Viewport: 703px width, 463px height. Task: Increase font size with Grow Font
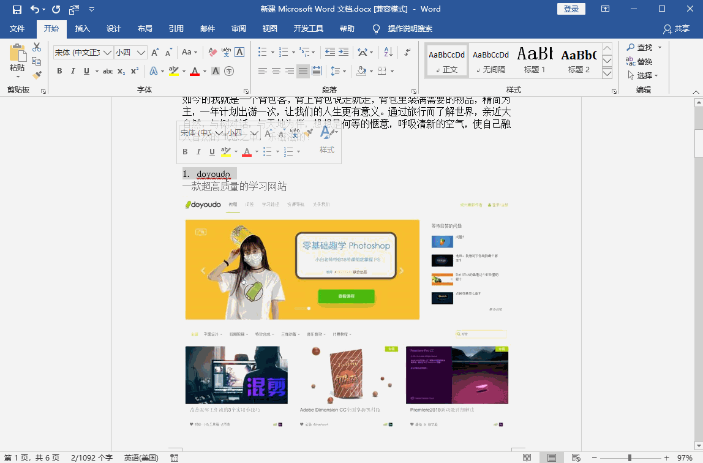[x=154, y=51]
